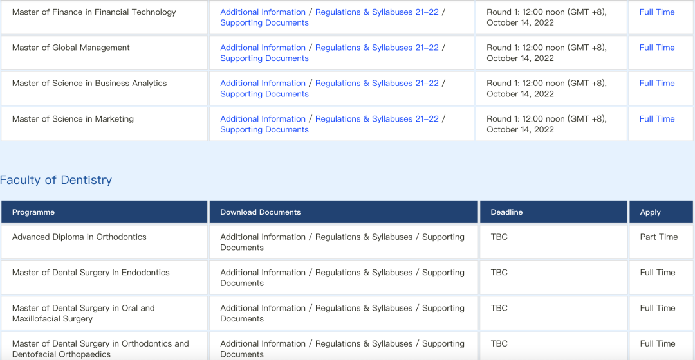Select the Round 1 deadline for Financial Technology

point(546,17)
